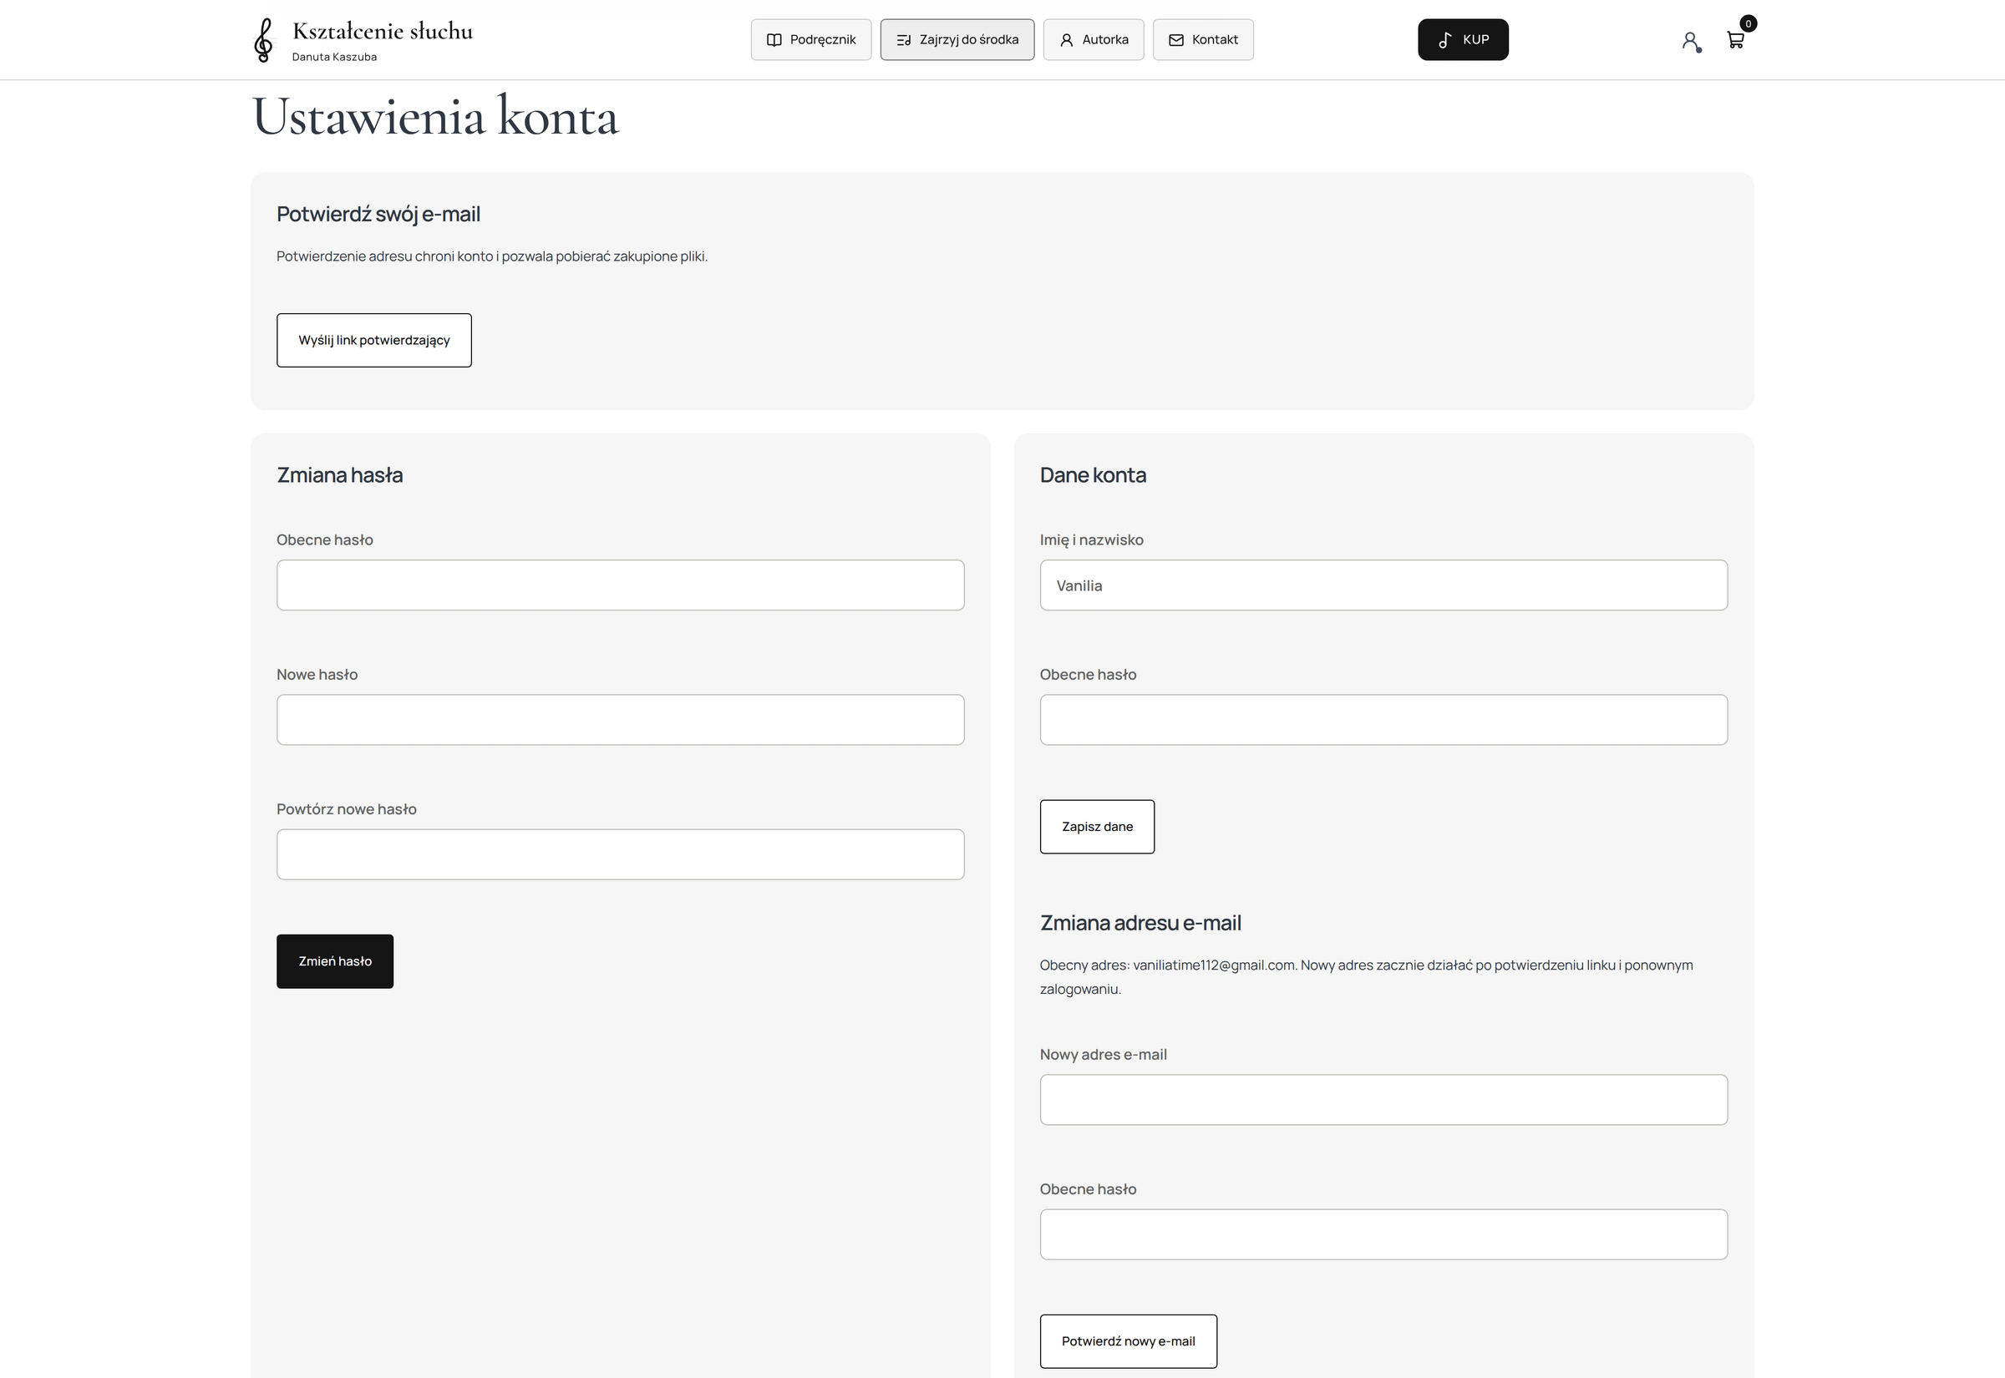
Task: Open the user account icon
Action: click(1692, 41)
